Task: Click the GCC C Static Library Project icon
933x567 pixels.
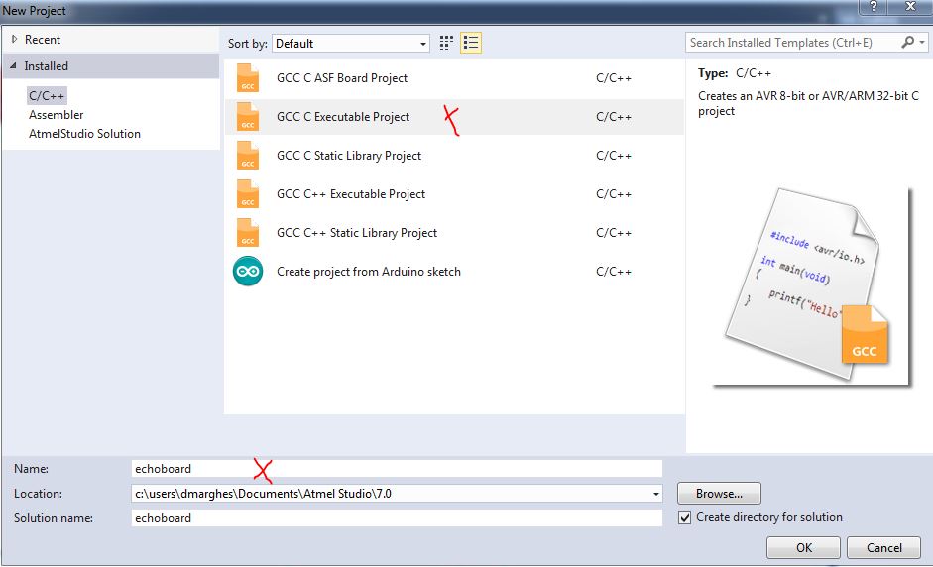Action: coord(248,156)
